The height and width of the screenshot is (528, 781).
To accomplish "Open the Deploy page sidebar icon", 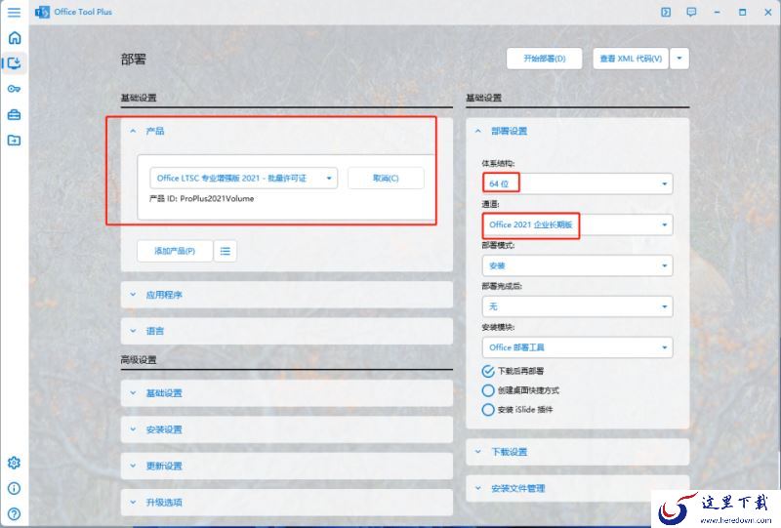I will tap(15, 63).
